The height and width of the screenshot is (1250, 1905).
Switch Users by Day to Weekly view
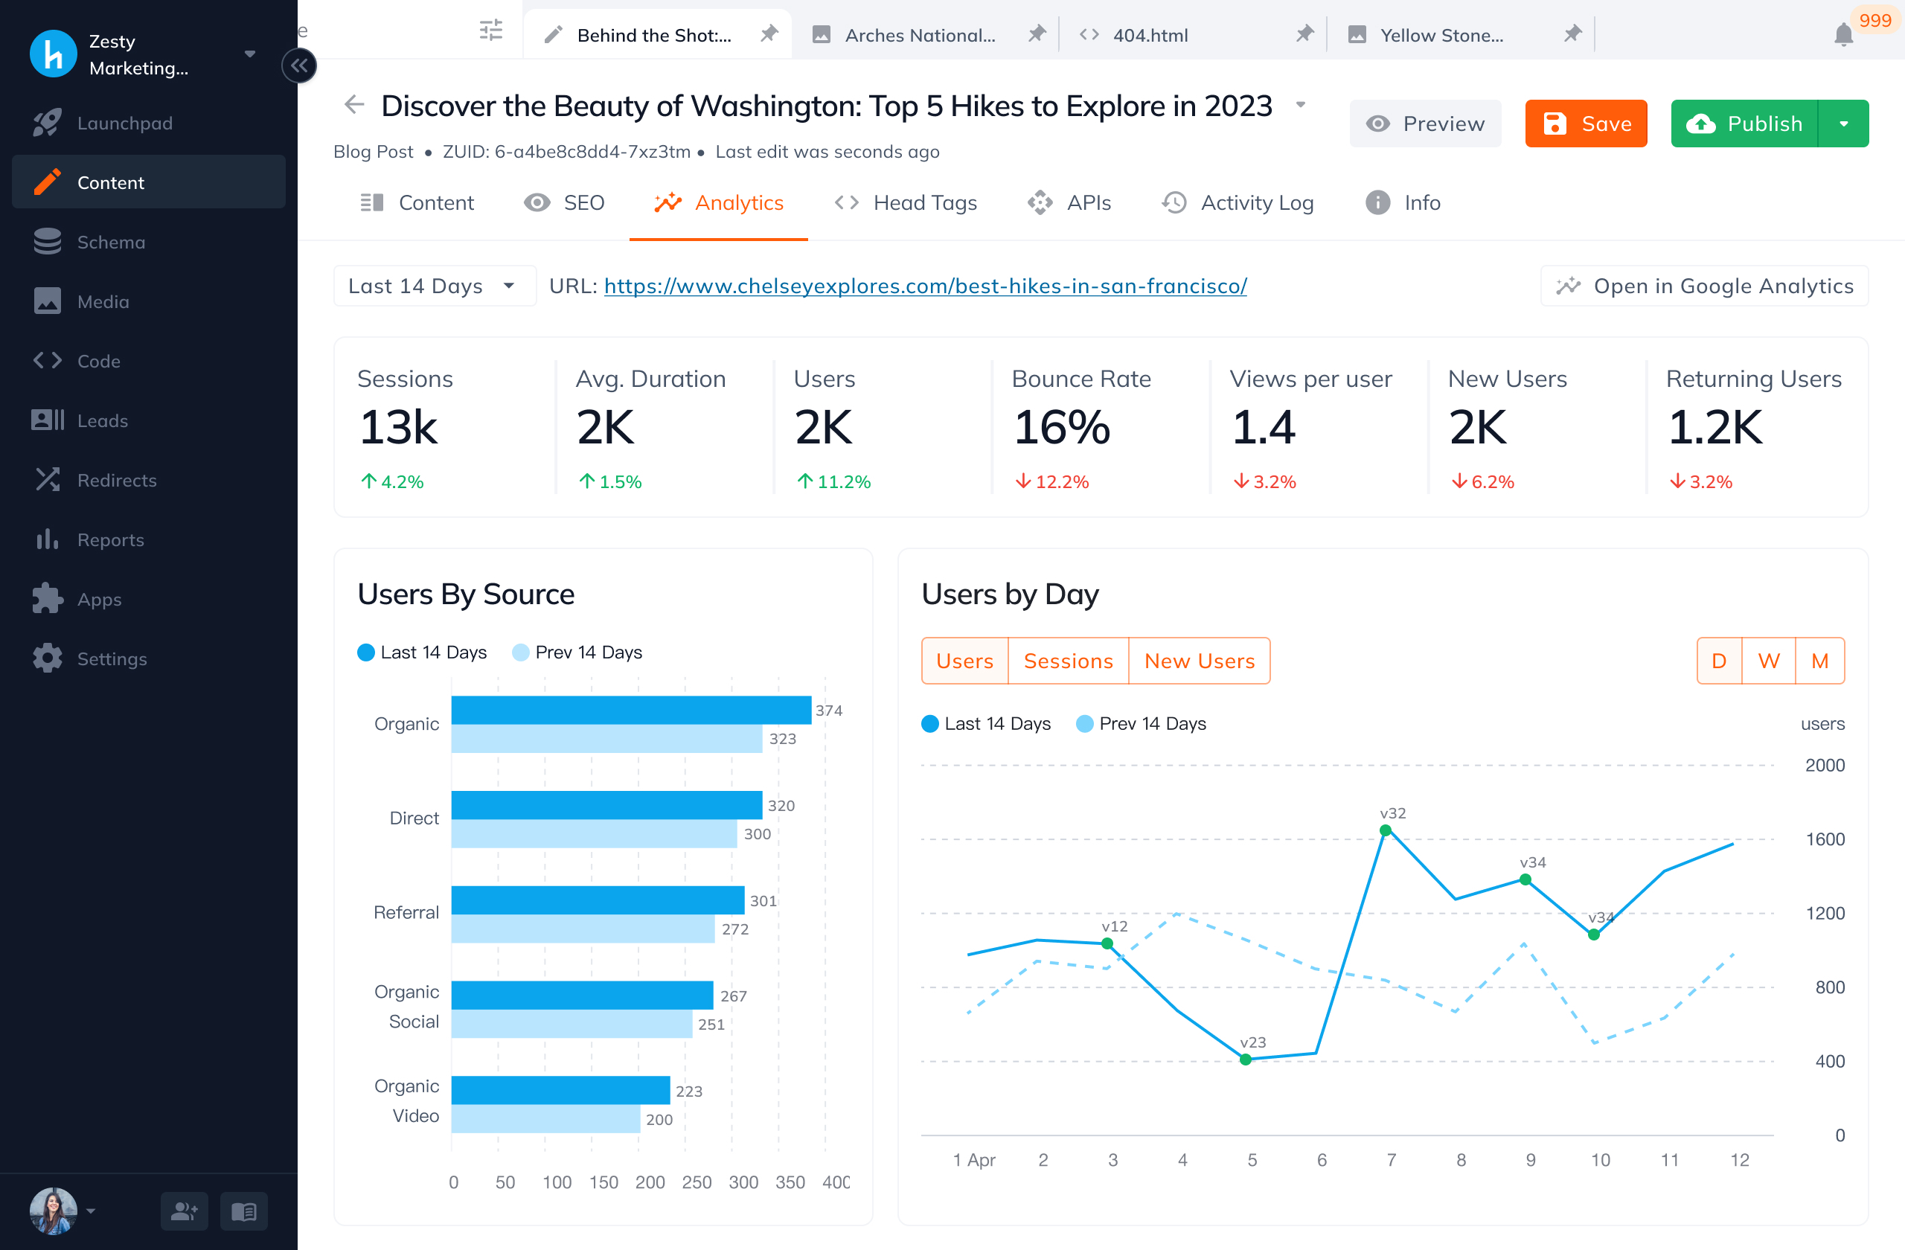point(1770,660)
